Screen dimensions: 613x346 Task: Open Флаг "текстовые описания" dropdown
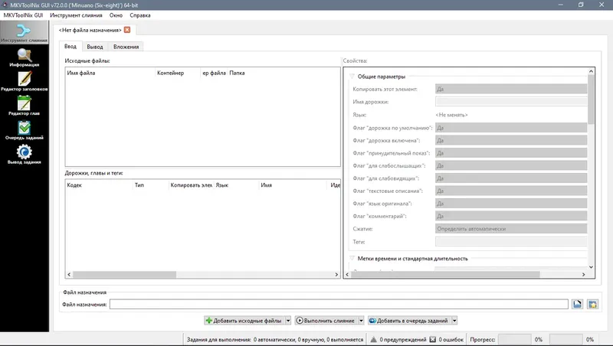511,191
